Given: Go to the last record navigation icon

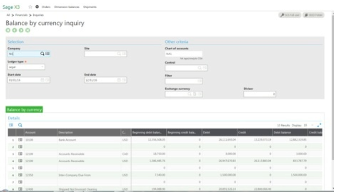Looking at the screenshot, I should (28, 30).
